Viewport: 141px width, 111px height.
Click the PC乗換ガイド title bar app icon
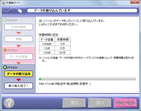3,3
